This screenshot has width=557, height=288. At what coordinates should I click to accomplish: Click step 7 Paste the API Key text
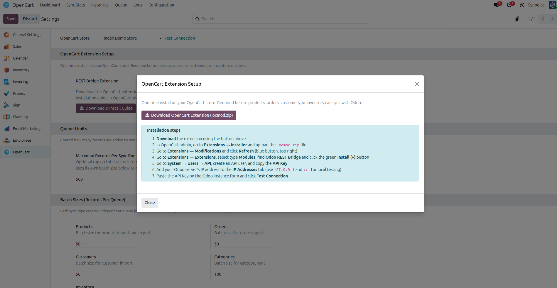click(x=222, y=176)
